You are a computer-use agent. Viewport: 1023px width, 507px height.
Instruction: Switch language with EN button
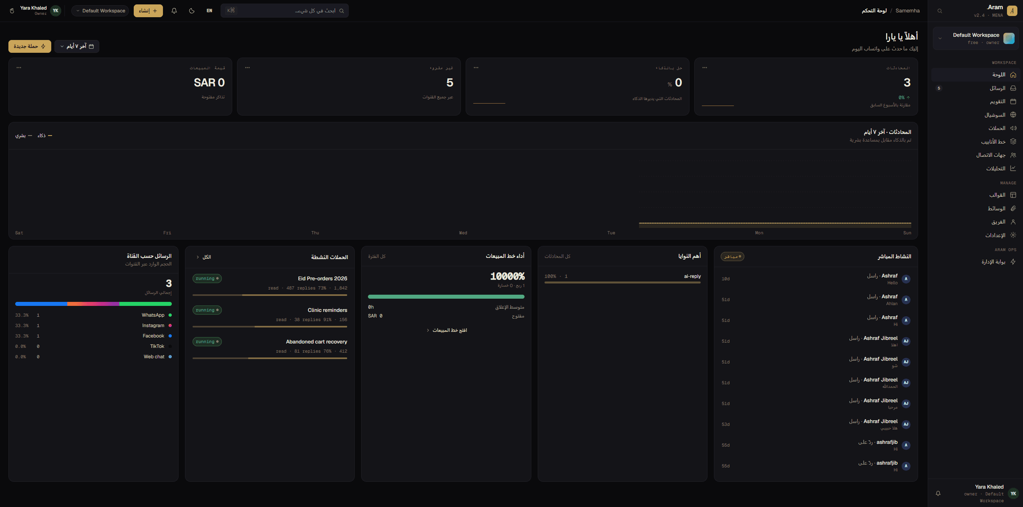pyautogui.click(x=209, y=11)
